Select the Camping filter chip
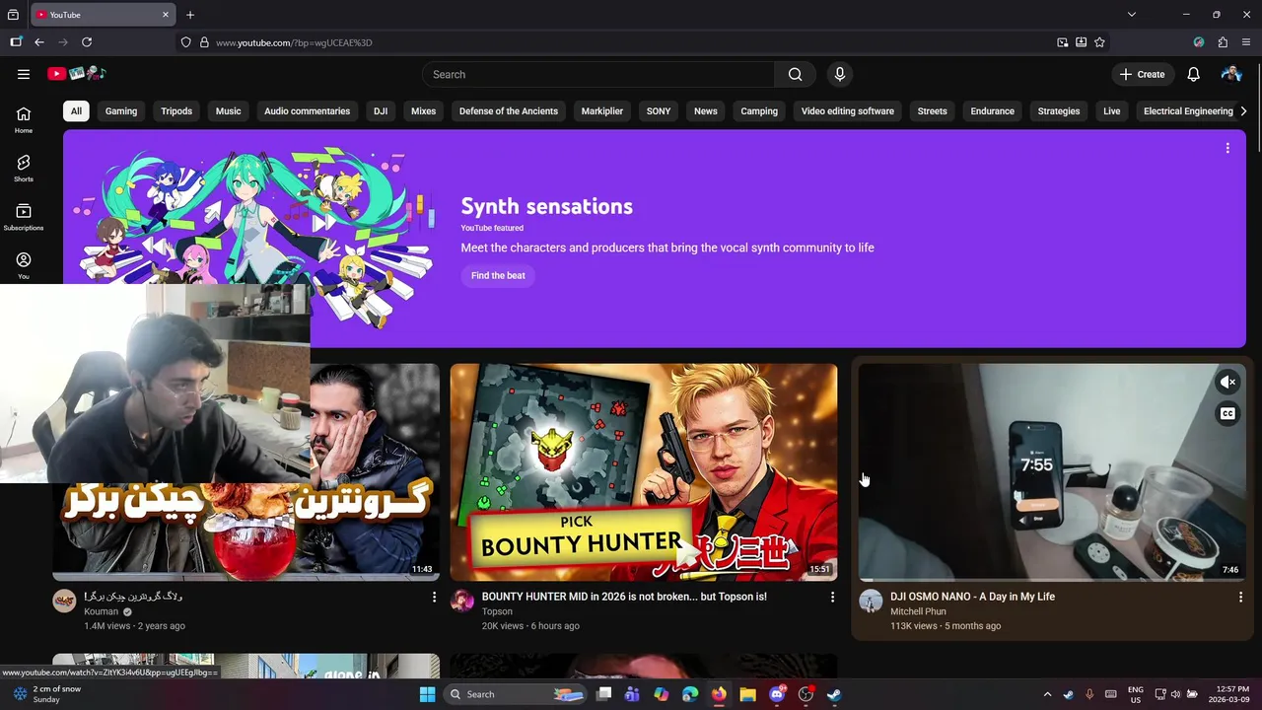 click(759, 111)
